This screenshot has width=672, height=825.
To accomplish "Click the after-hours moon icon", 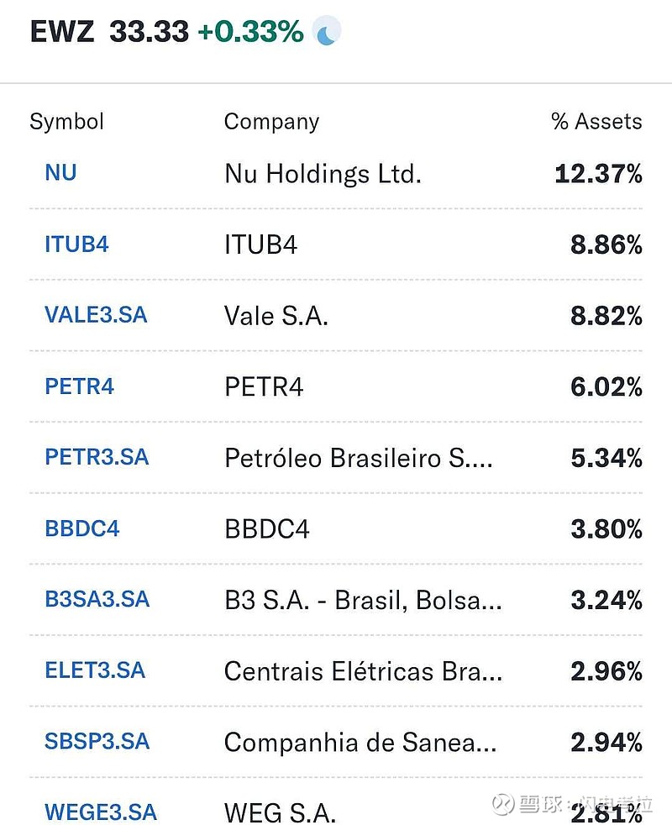I will point(326,33).
